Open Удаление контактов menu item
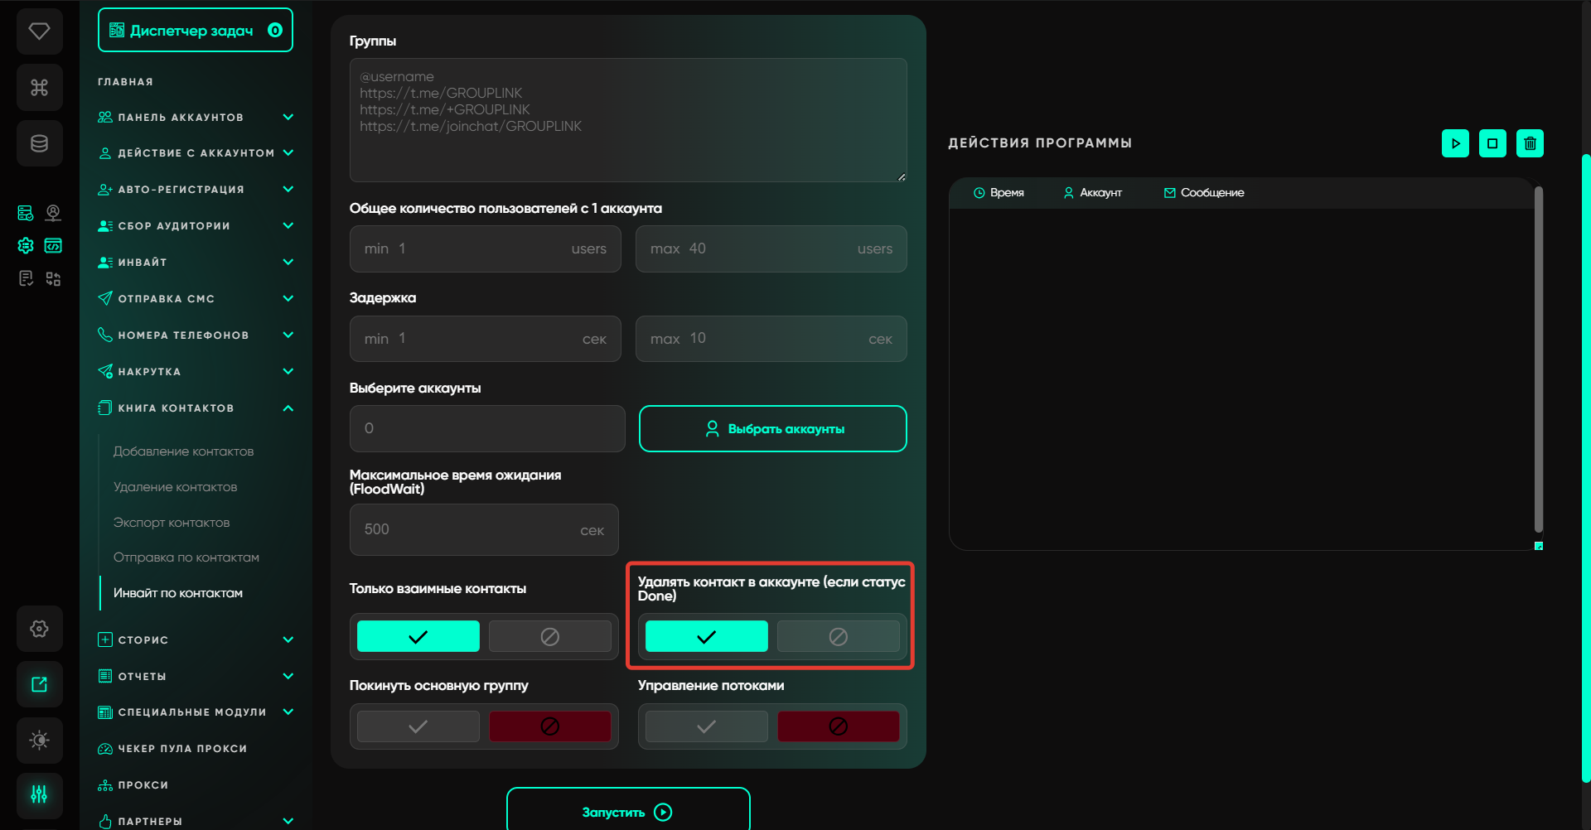The width and height of the screenshot is (1591, 830). point(175,487)
